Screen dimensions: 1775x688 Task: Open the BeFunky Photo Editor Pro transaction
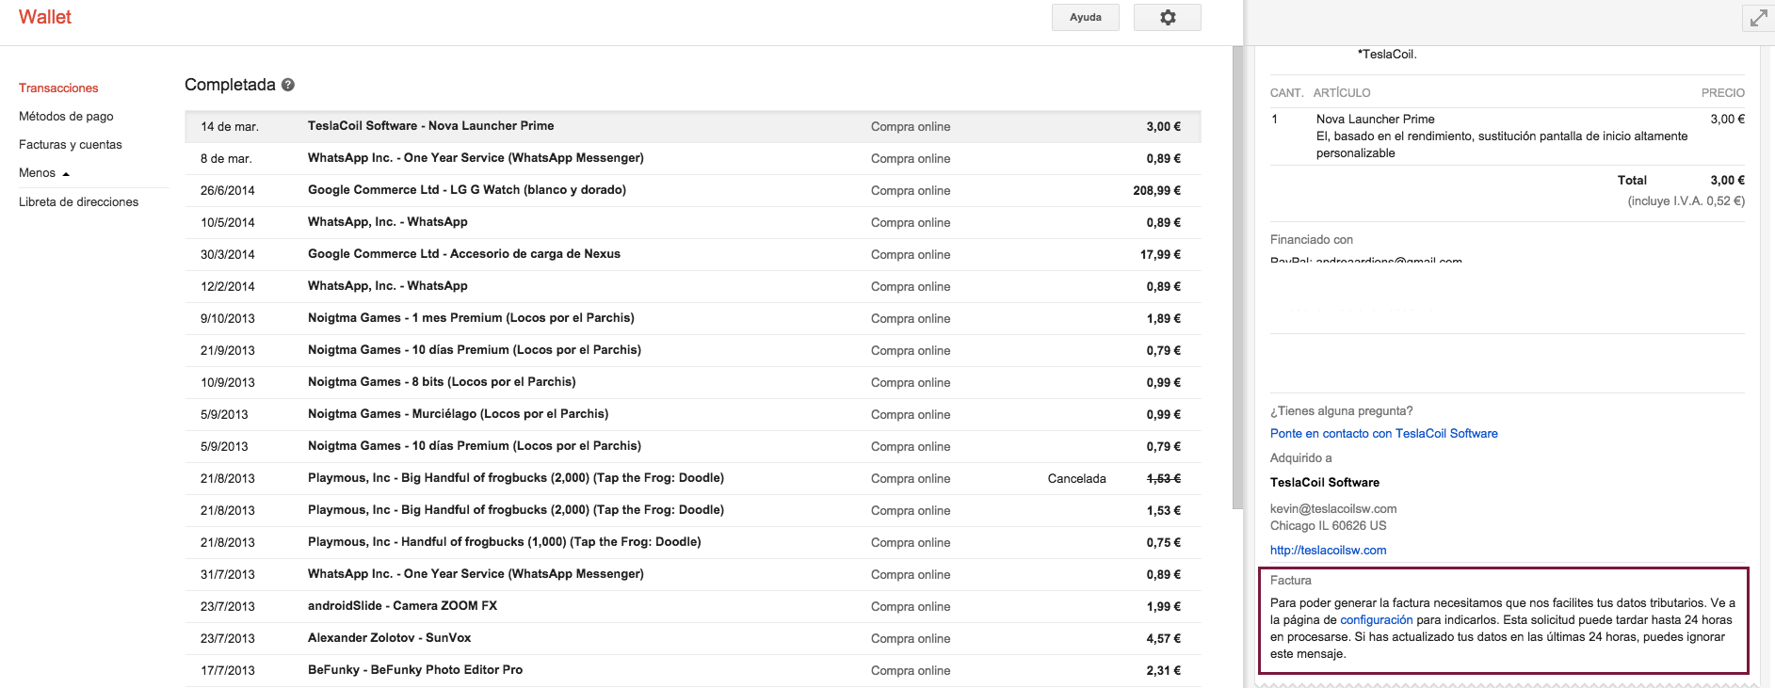click(x=693, y=670)
